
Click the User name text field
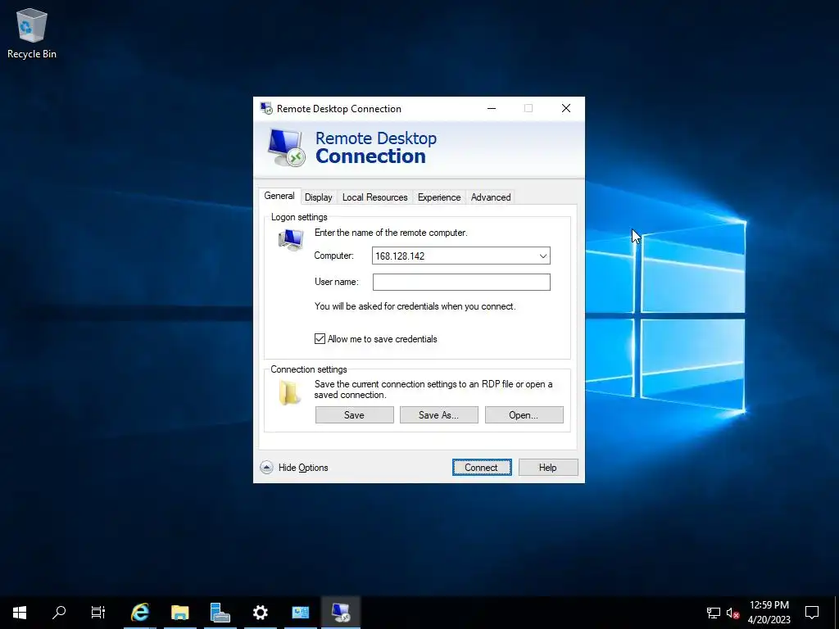(x=461, y=282)
